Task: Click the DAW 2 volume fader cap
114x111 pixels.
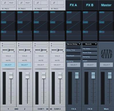Action: pos(60,76)
